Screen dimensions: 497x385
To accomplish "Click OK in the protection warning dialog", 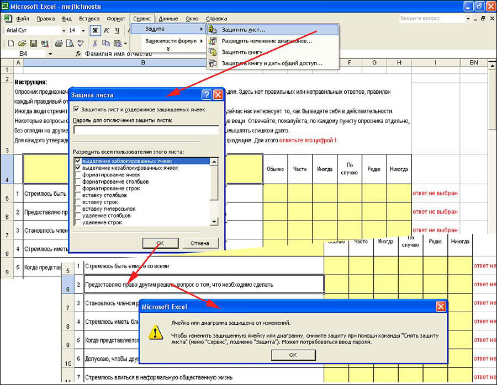I will click(x=293, y=355).
